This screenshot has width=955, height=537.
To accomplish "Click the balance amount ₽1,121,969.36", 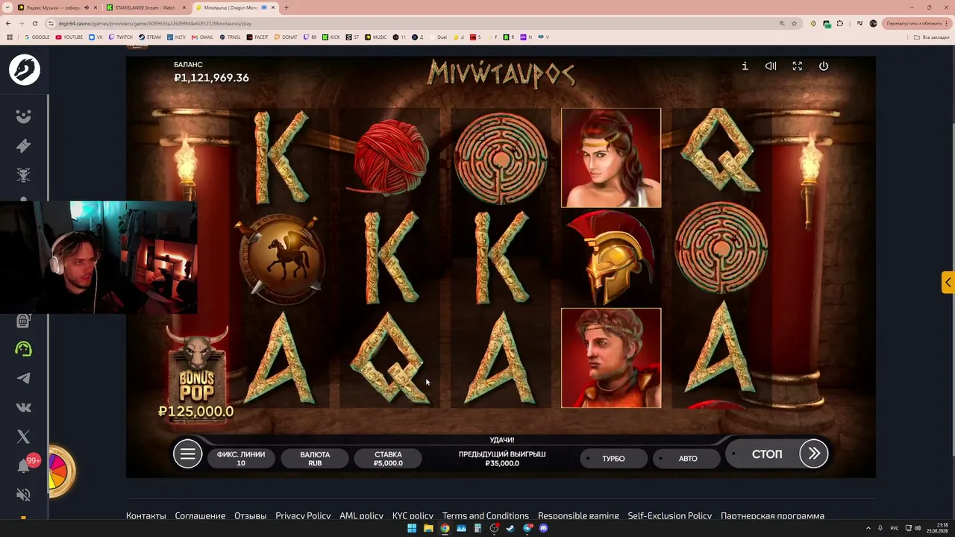I will tap(211, 78).
